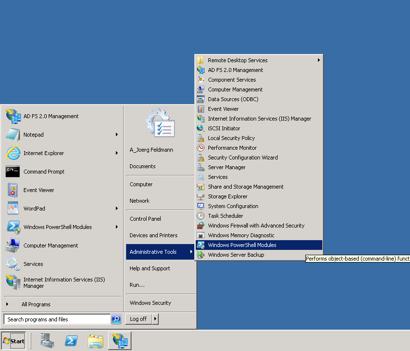Open the Command Prompt icon
Viewport: 410px width, 351px height.
pyautogui.click(x=13, y=172)
